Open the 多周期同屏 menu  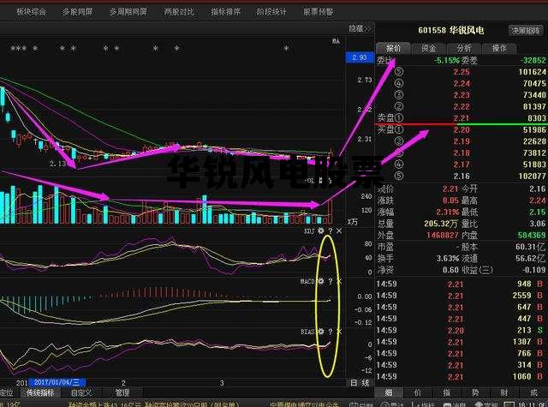point(128,12)
